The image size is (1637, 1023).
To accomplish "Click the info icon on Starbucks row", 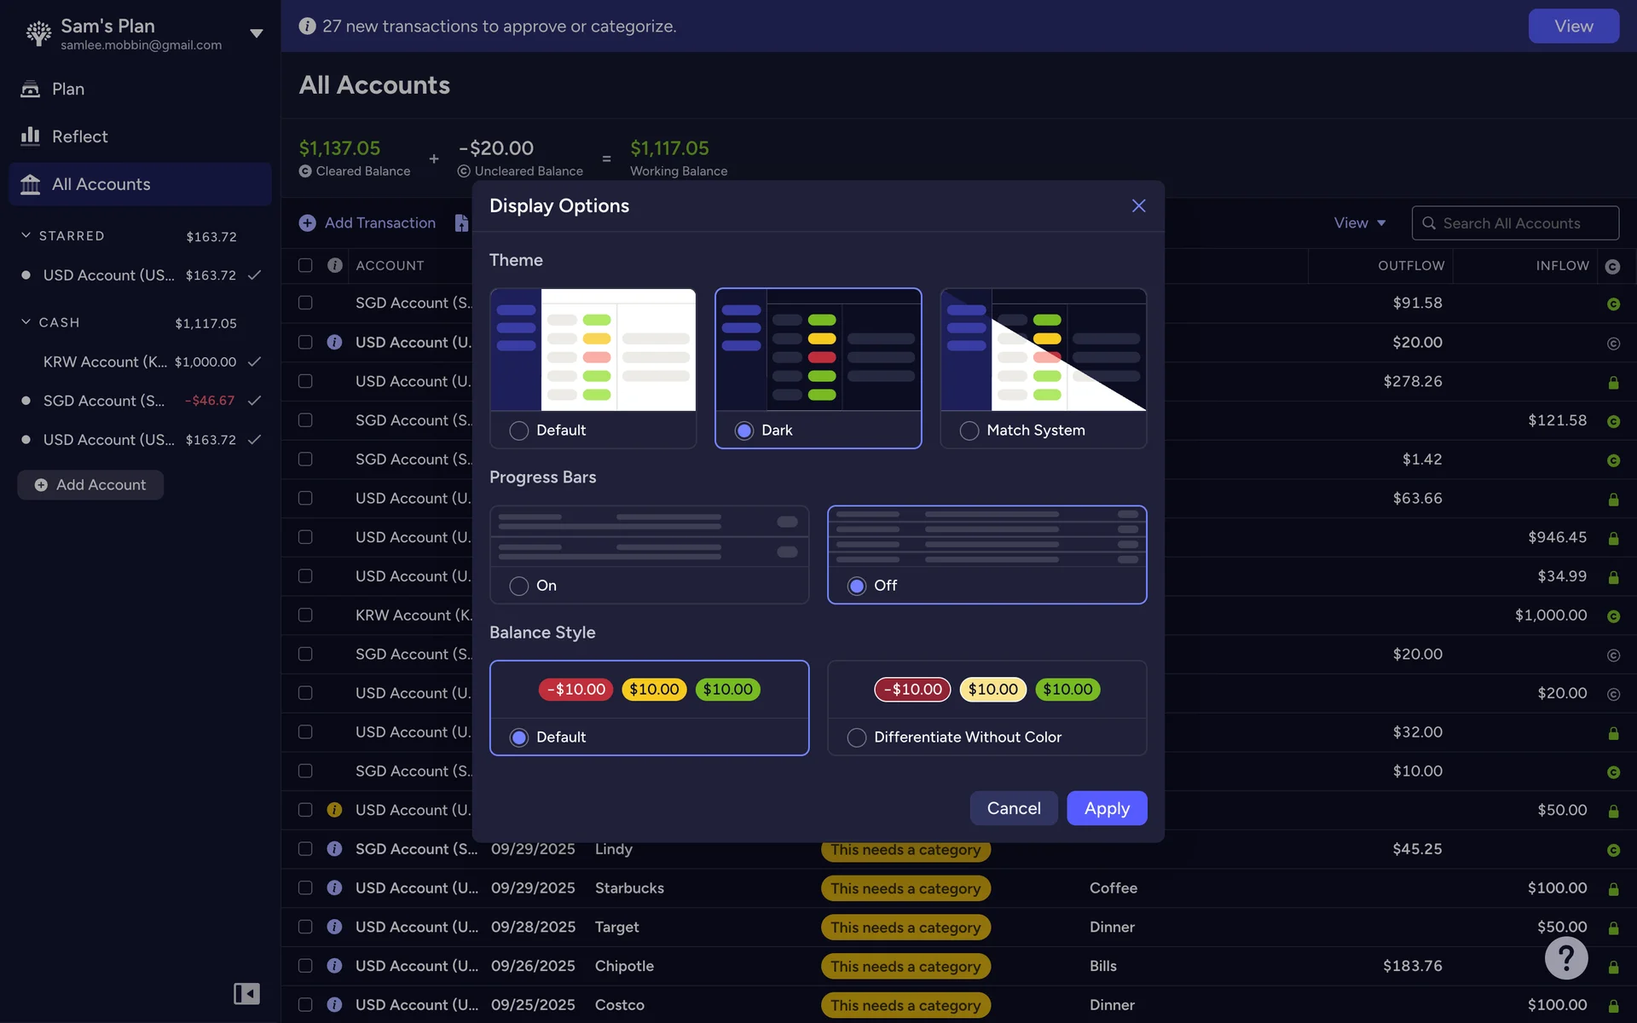I will (x=334, y=887).
